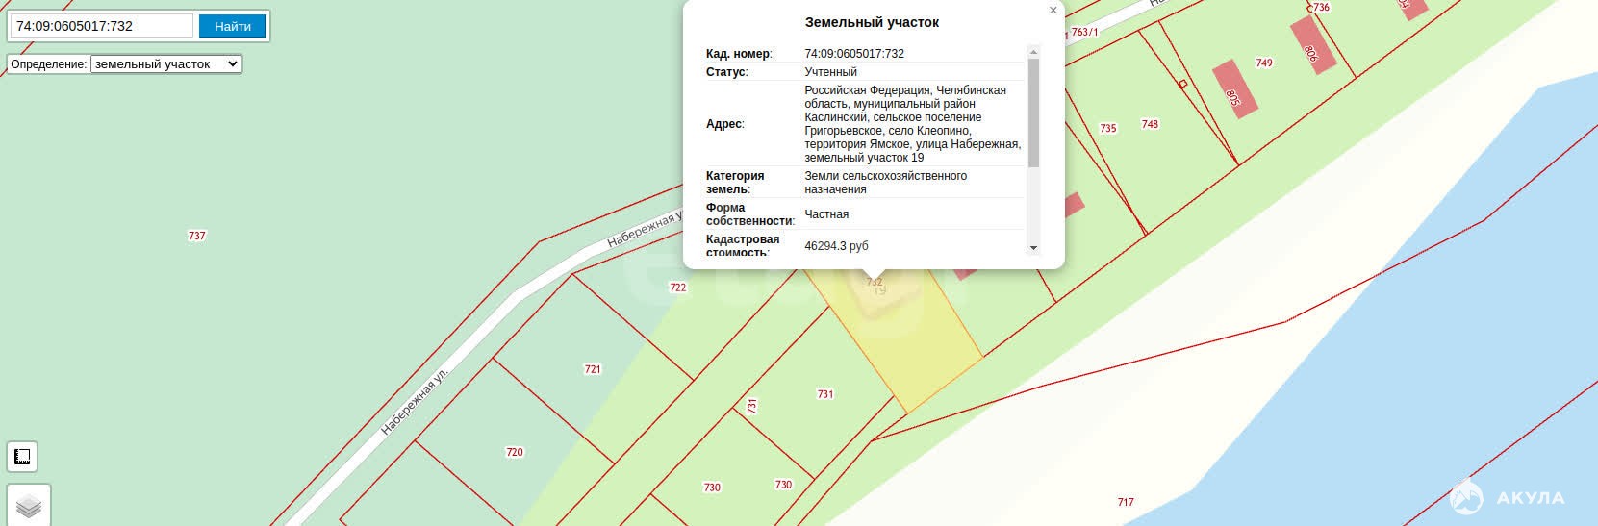Click the red building in parcel 806

point(1312,51)
